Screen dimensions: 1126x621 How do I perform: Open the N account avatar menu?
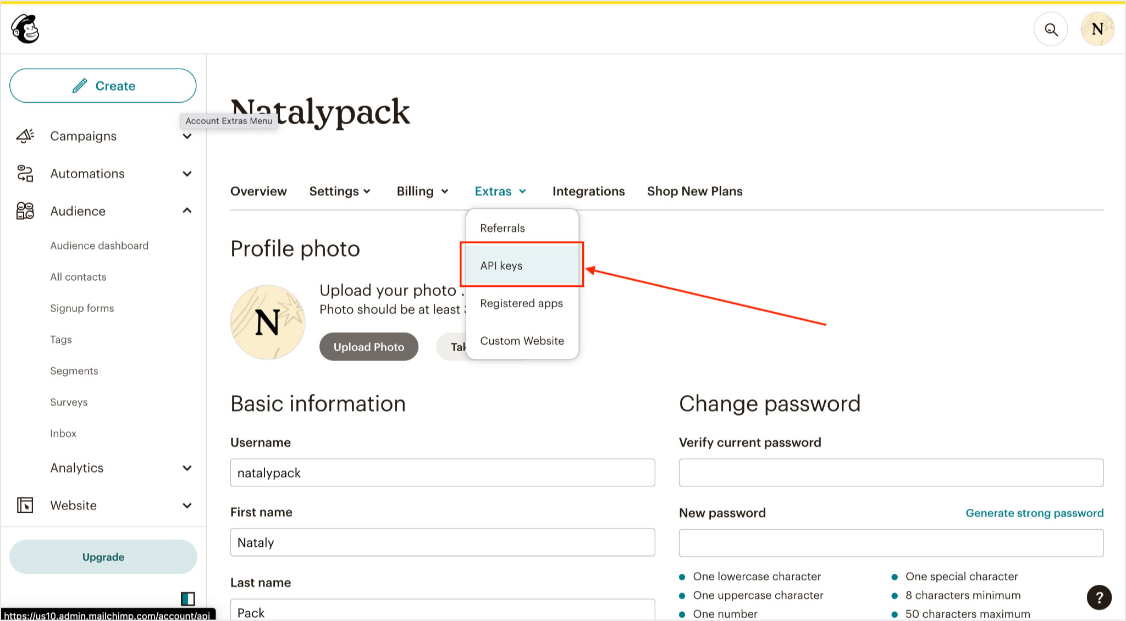1097,29
